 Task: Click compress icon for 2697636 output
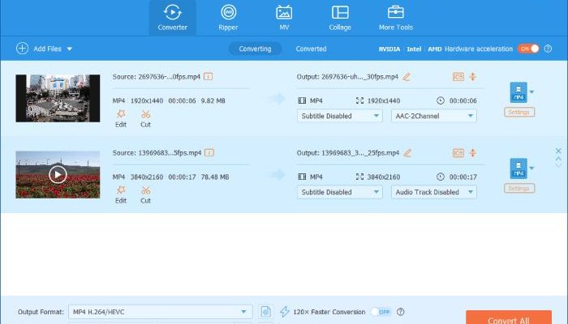(473, 77)
